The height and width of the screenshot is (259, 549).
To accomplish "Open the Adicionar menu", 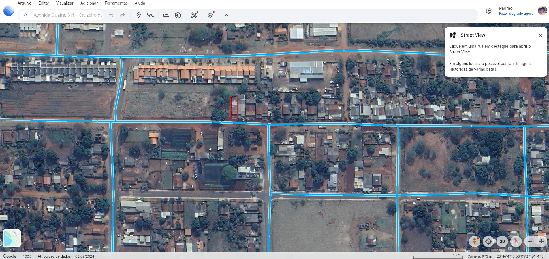I will click(x=89, y=3).
